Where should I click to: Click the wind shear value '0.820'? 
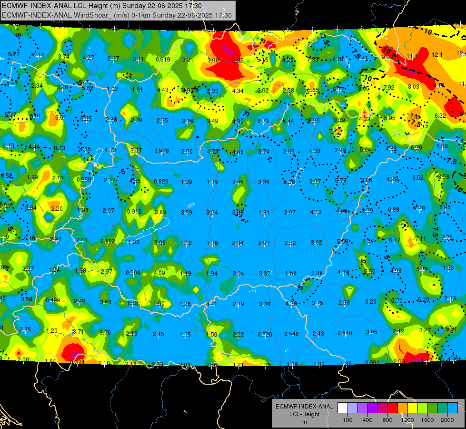[161, 181]
